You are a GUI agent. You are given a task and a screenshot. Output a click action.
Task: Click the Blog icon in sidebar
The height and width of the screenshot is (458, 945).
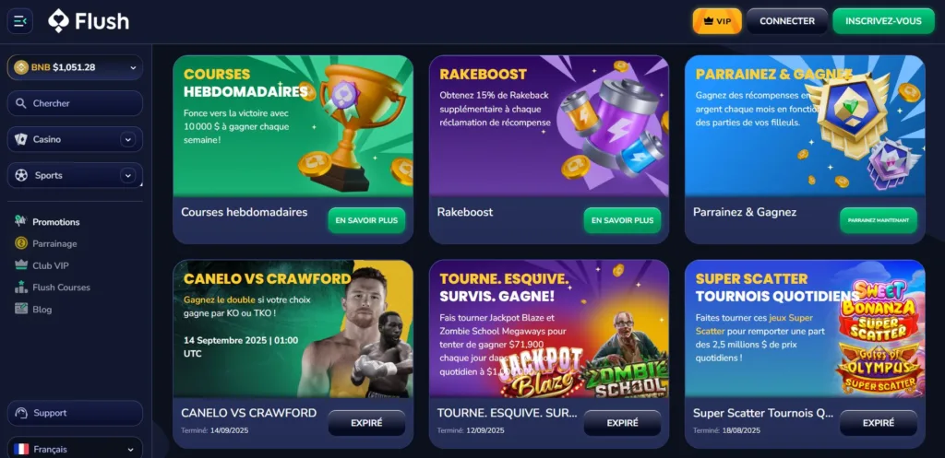[21, 309]
